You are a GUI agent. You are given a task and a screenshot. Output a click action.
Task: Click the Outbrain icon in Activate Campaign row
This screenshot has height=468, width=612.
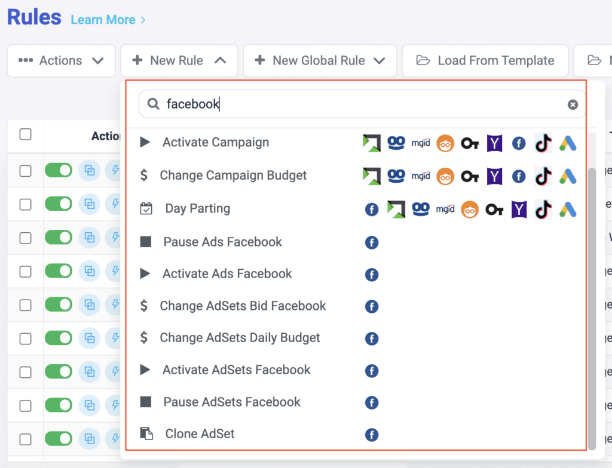pos(445,143)
